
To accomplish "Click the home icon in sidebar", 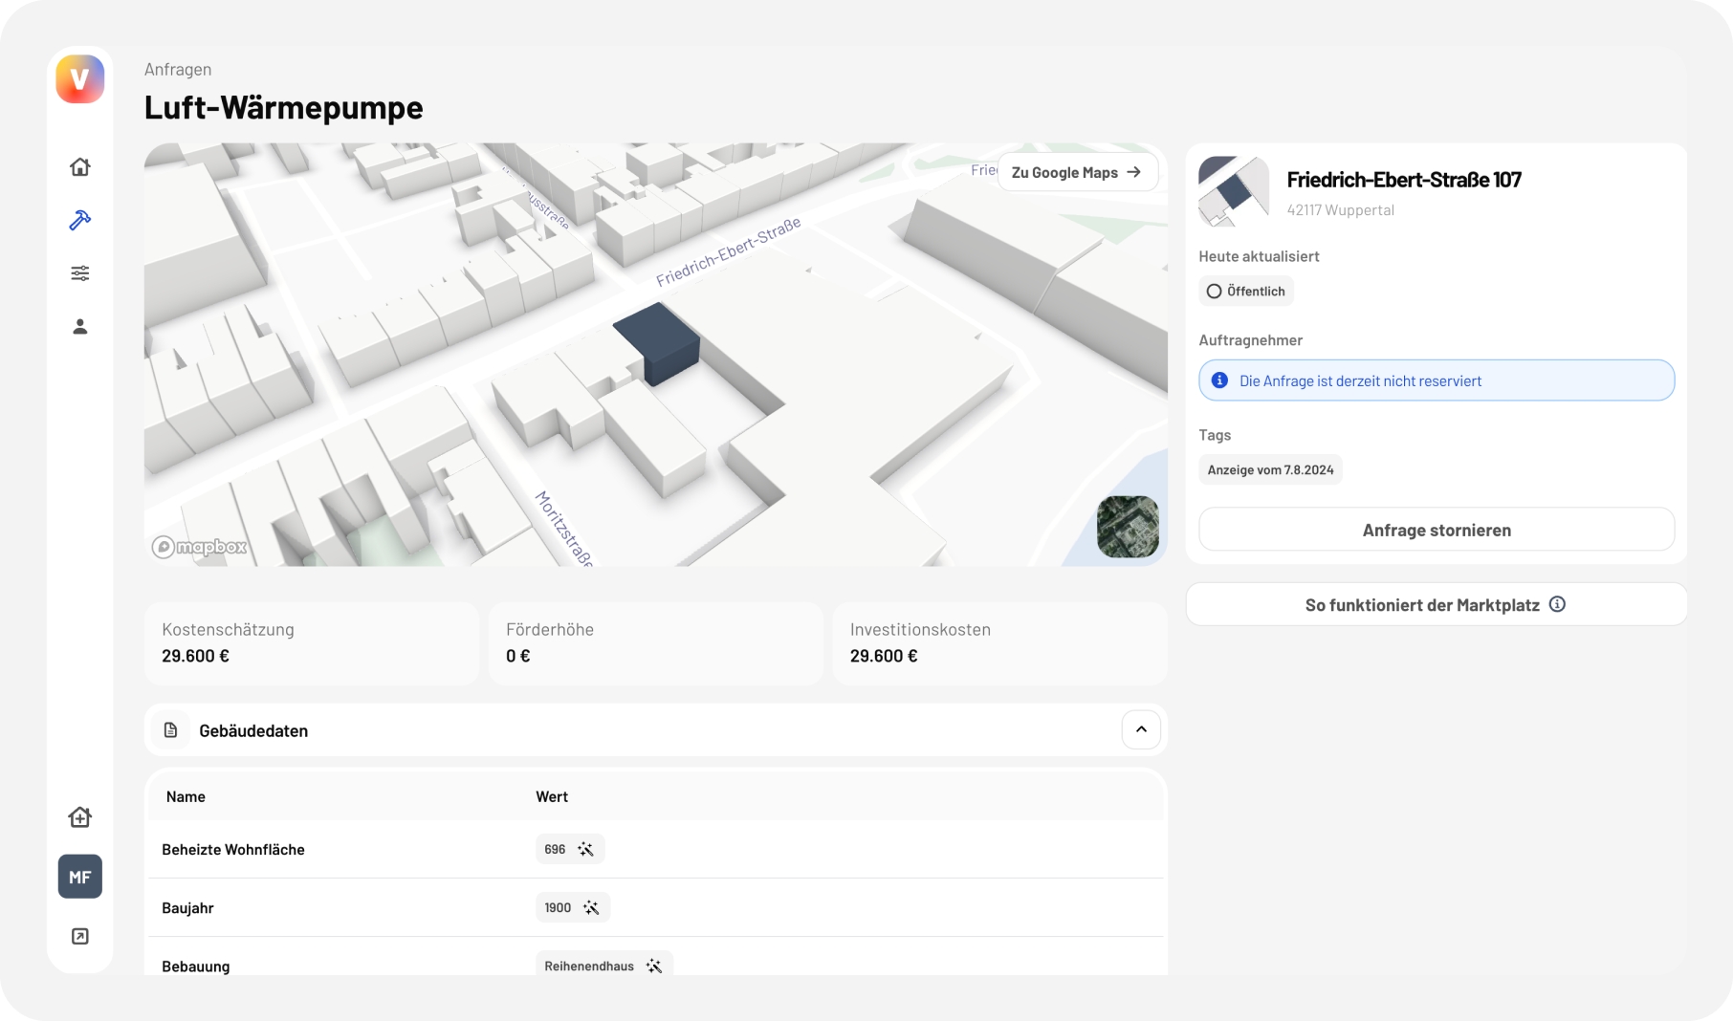I will point(80,167).
